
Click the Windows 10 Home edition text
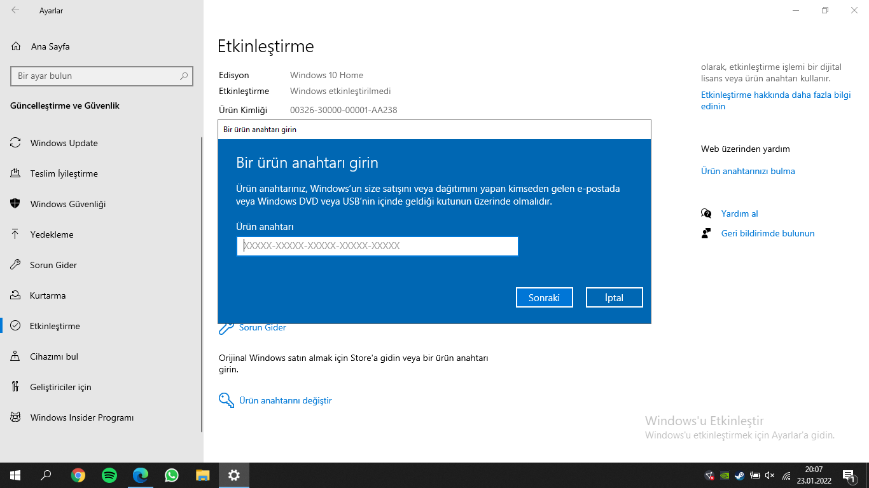326,75
